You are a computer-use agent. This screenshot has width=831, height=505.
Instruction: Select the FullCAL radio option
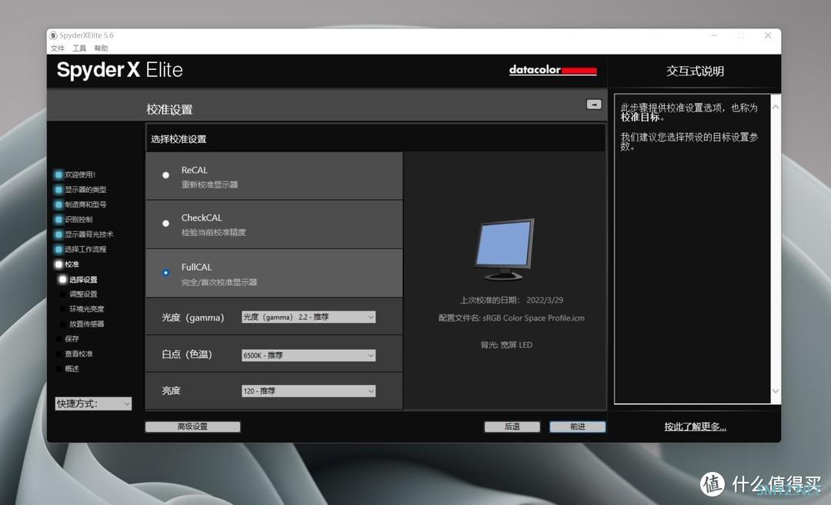coord(166,273)
